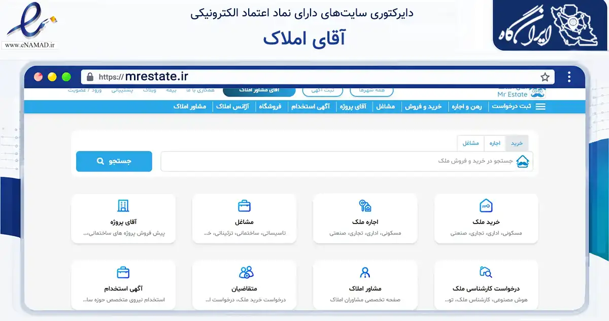Open the همه شهرها city selector
The image size is (609, 321).
pos(371,91)
